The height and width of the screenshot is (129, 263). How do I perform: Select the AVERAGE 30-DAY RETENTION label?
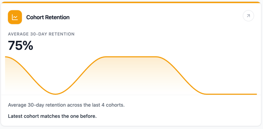41,34
